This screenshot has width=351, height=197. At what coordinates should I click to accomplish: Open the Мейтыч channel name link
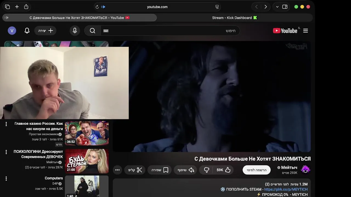289,167
